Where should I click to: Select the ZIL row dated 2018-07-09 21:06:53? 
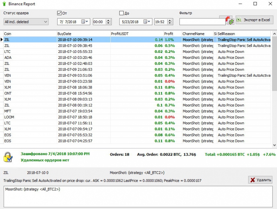pos(137,69)
